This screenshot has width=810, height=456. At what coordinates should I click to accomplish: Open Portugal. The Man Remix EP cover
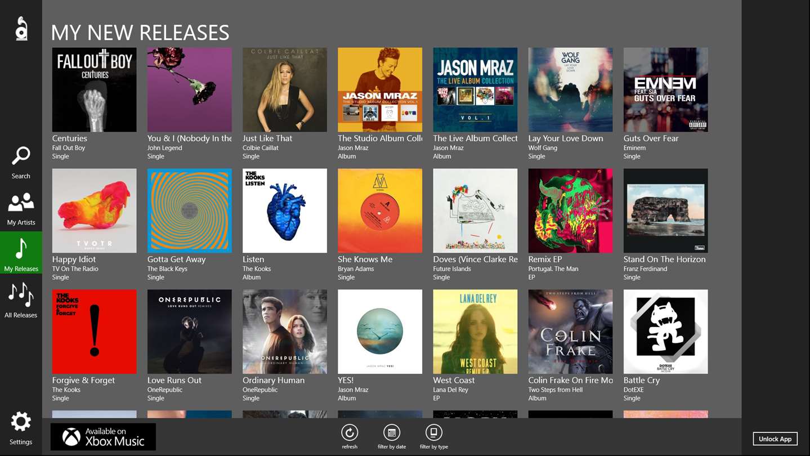[x=570, y=211]
